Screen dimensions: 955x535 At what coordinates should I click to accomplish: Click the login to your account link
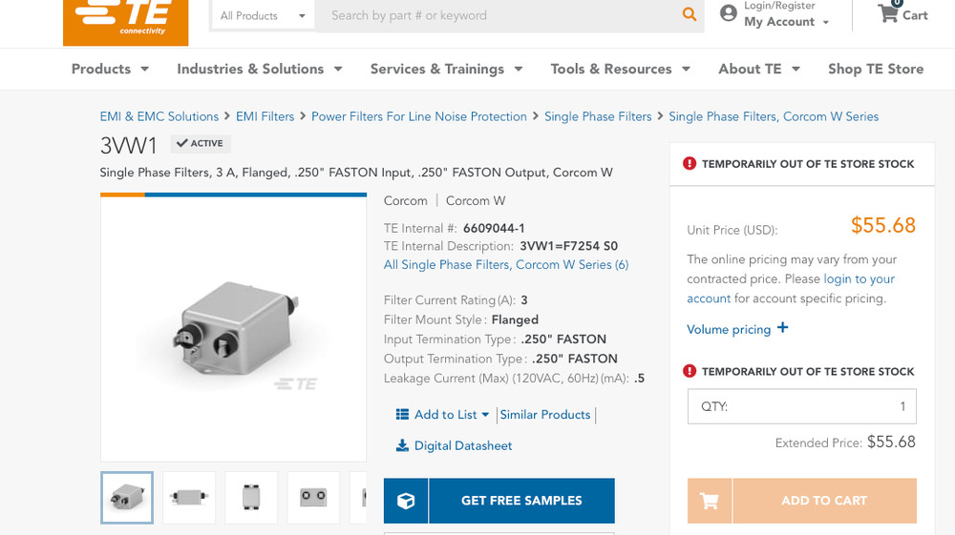click(x=859, y=278)
